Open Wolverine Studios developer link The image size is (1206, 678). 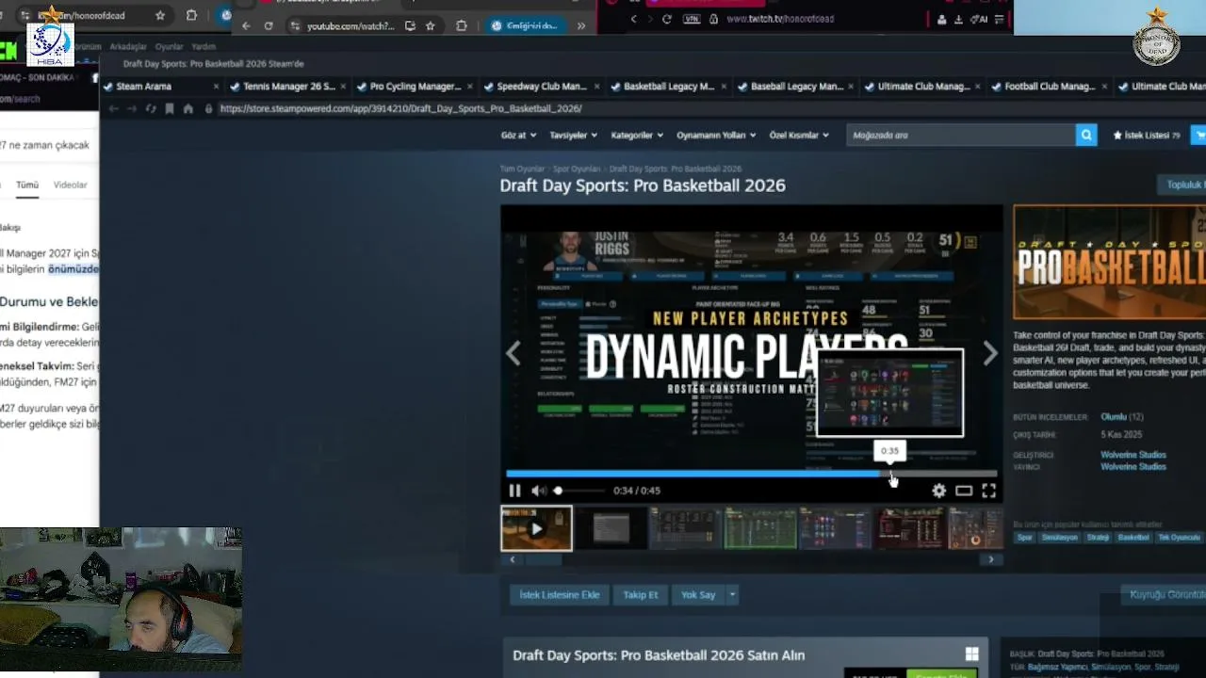pos(1133,455)
